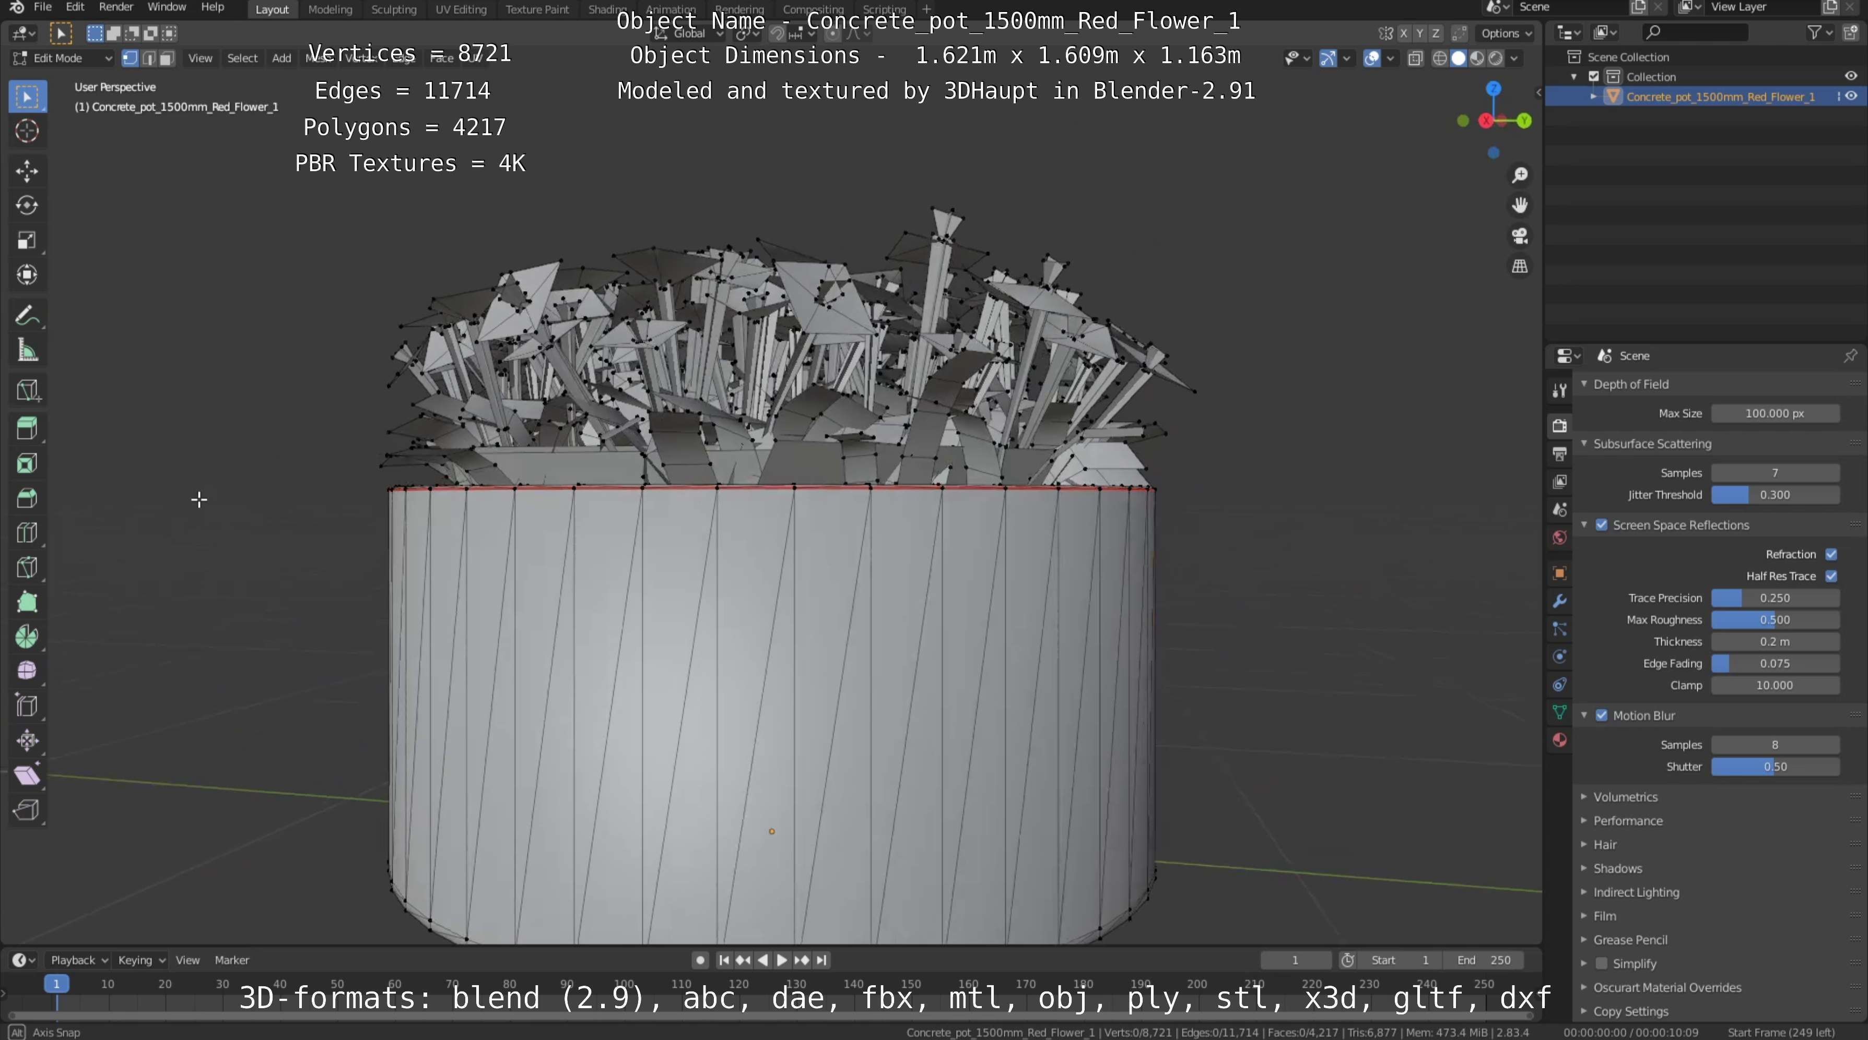Enable face select mode
Viewport: 1868px width, 1040px height.
167,58
